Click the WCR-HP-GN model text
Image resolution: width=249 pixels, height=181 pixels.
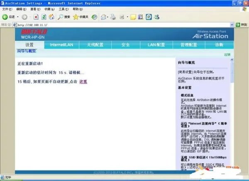pyautogui.click(x=33, y=37)
